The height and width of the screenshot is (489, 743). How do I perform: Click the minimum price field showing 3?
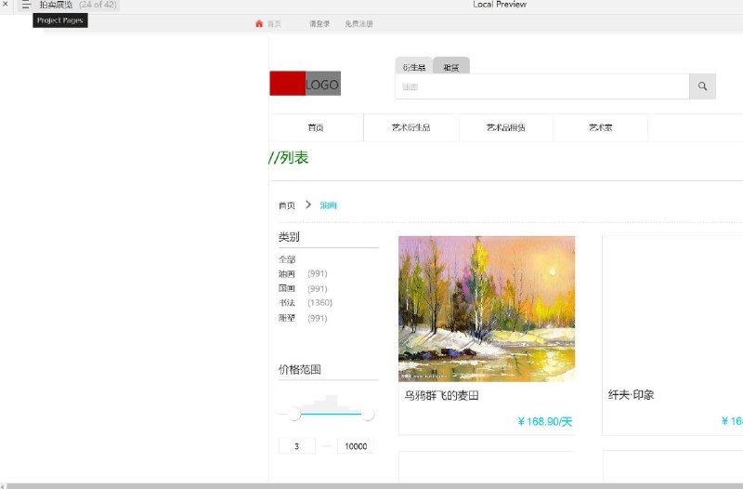click(x=297, y=446)
